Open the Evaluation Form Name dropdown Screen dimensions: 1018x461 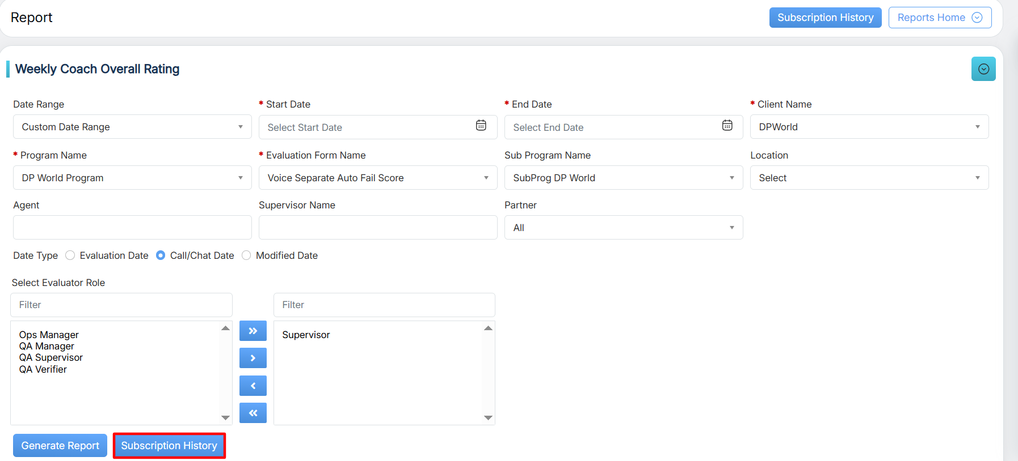point(377,178)
